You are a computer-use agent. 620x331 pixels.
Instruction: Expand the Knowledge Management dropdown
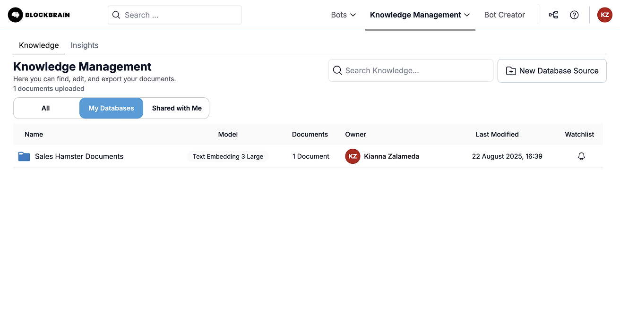(420, 15)
